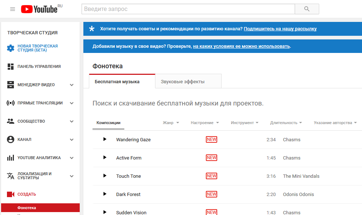362x215 pixels.
Task: Play the Active Form track
Action: (x=105, y=158)
